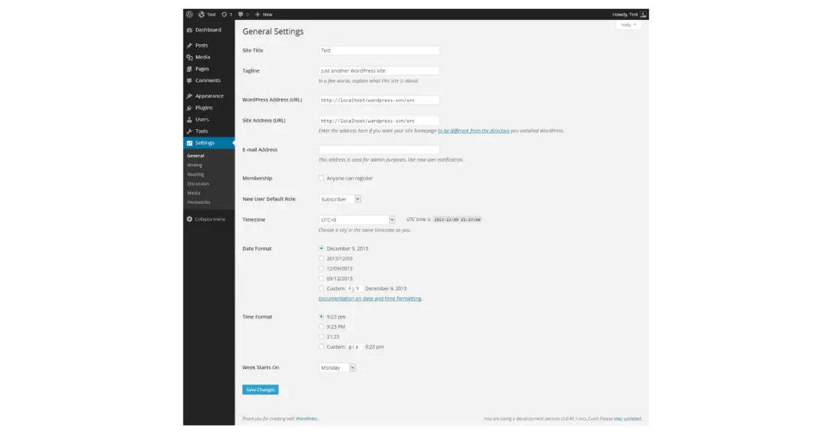Viewport: 831px width, 434px height.
Task: Click the comments bubble in admin bar
Action: (240, 14)
